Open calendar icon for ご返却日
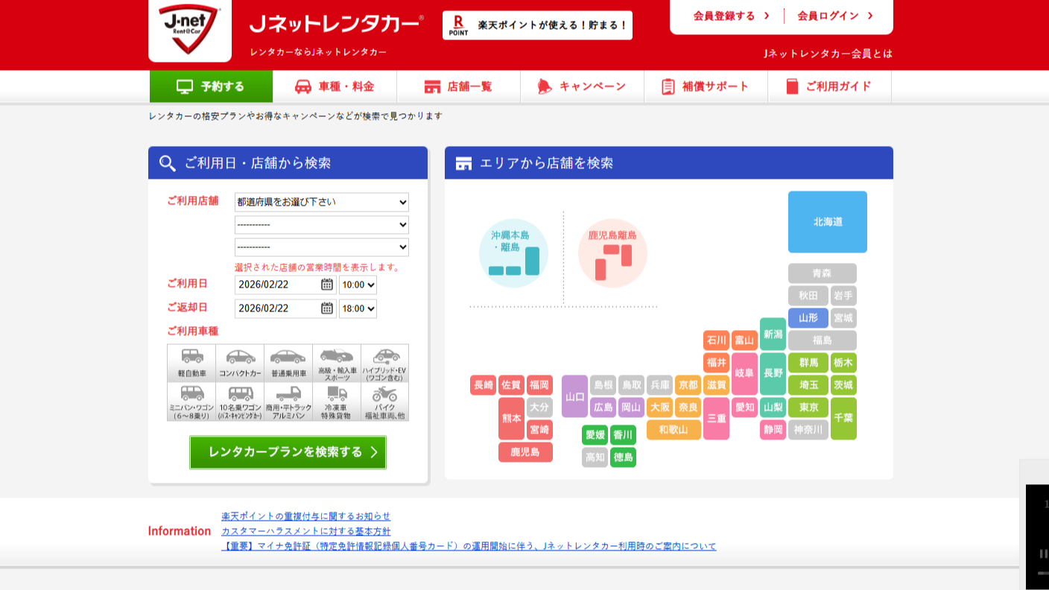The height and width of the screenshot is (590, 1049). [x=327, y=308]
